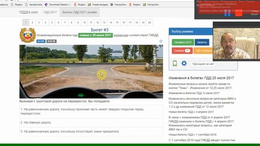Open the Новая вкладка bookmark
The width and height of the screenshot is (260, 146).
pyautogui.click(x=98, y=4)
